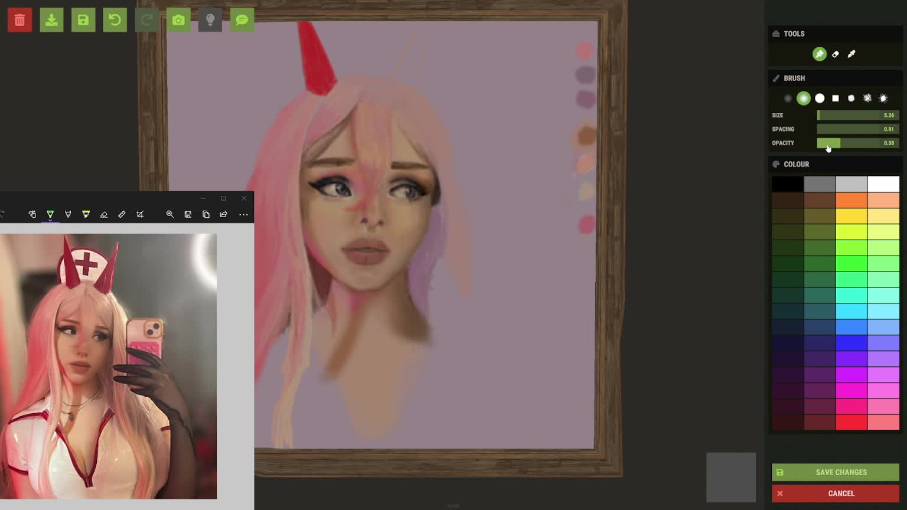The image size is (907, 510).
Task: Click the image crop tool in snip window
Action: (x=140, y=214)
